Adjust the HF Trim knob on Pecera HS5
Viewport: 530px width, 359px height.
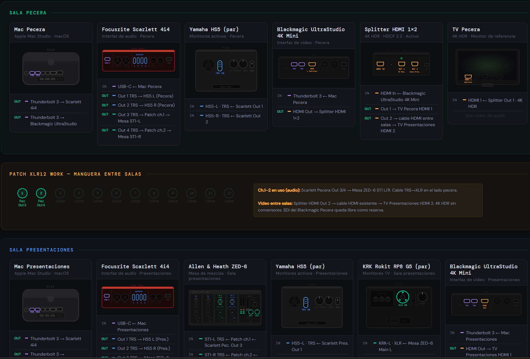point(234,64)
